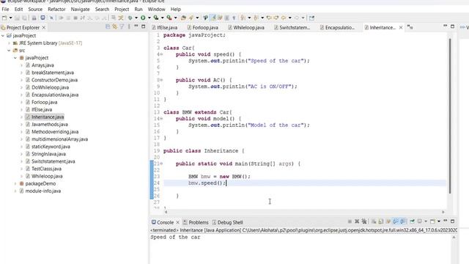Open the Window menu
Viewport: 469px width, 264px height.
pyautogui.click(x=156, y=10)
